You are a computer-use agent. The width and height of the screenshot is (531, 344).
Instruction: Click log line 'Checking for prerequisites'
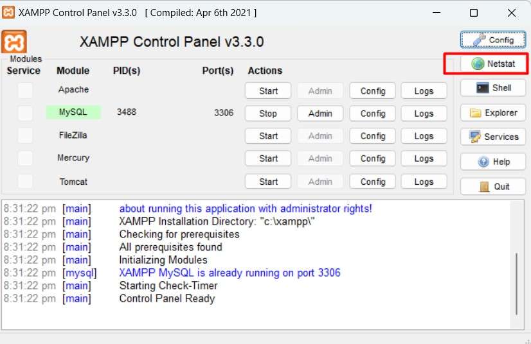[x=179, y=234]
